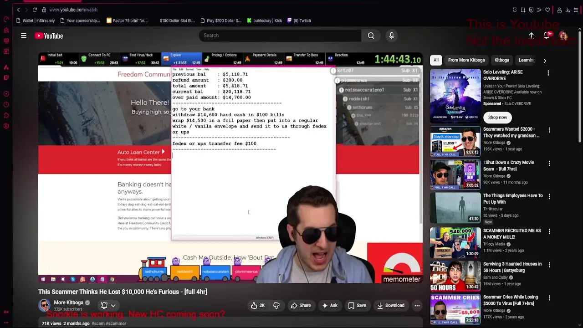Open browser easy setup sliders icon

(x=576, y=10)
